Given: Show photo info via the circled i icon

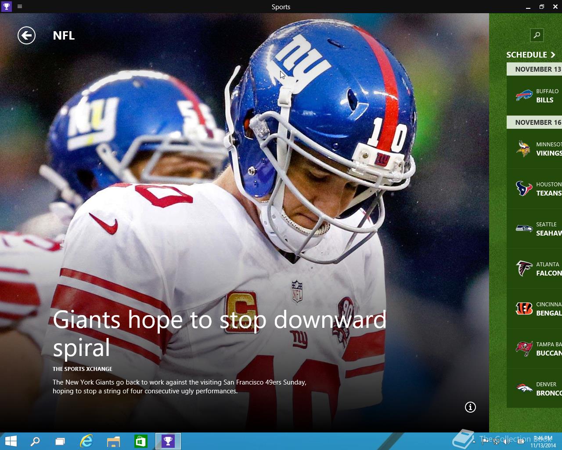Looking at the screenshot, I should coord(470,407).
